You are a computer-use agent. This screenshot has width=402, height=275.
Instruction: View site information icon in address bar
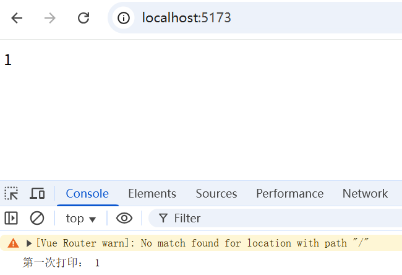pyautogui.click(x=124, y=18)
